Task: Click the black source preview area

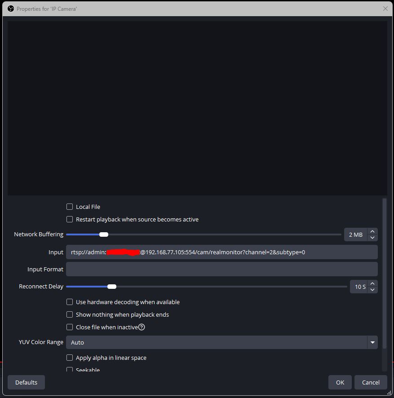Action: 197,108
